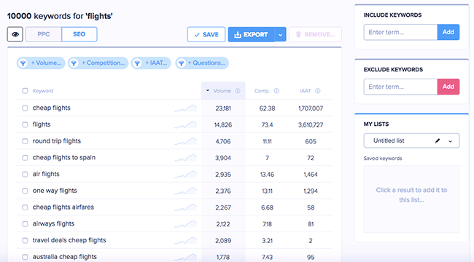Check the 'airways flights' checkbox
This screenshot has width=474, height=262.
(25, 224)
